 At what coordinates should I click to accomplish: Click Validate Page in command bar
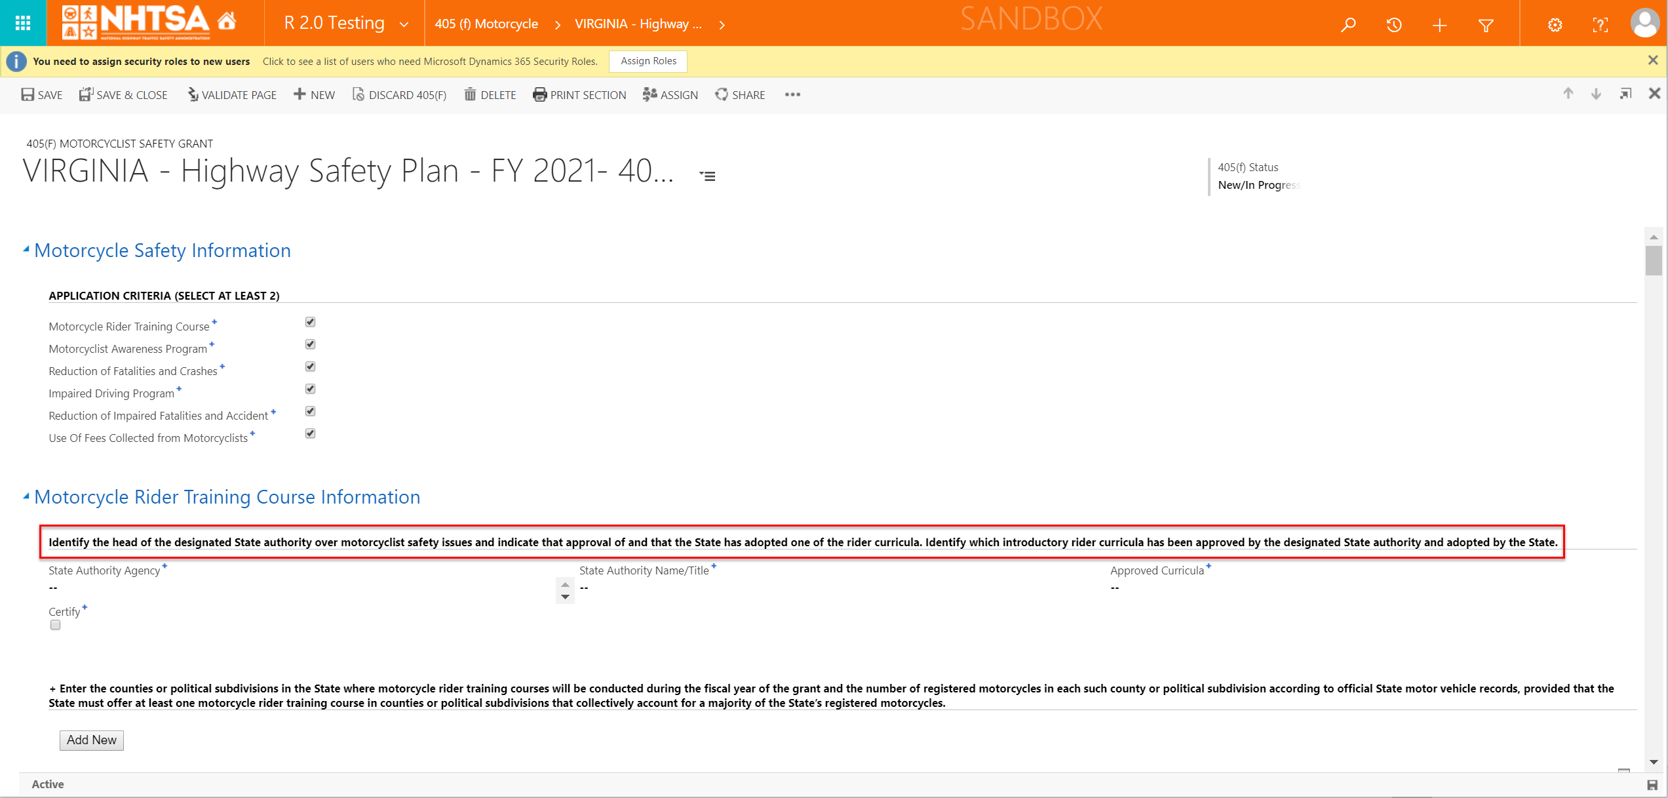(x=232, y=94)
